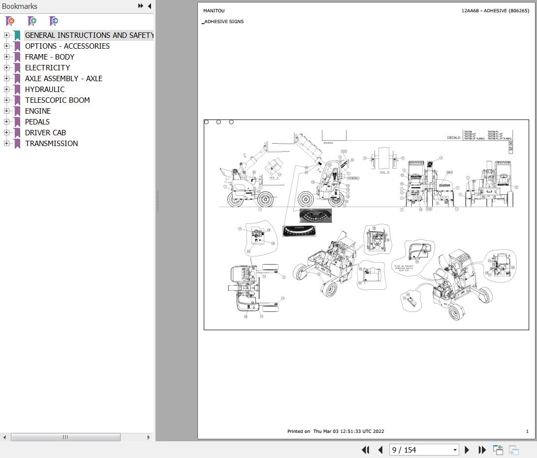This screenshot has width=537, height=458.
Task: Click the previous view icon near page controls
Action: pos(498,450)
